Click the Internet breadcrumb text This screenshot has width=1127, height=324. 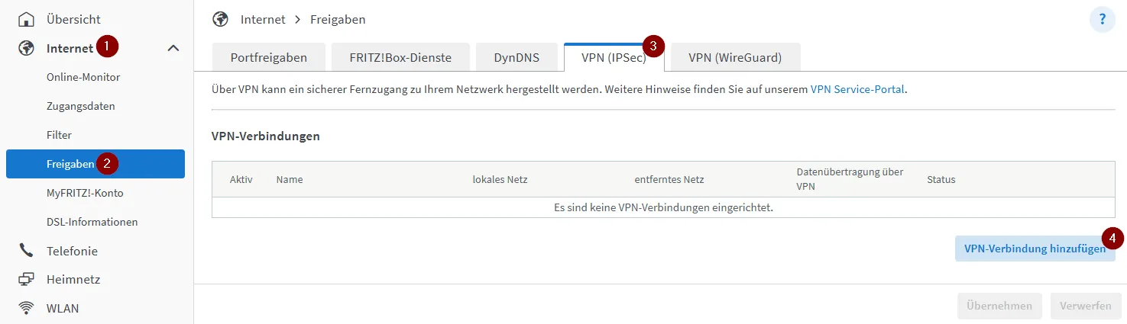click(263, 19)
